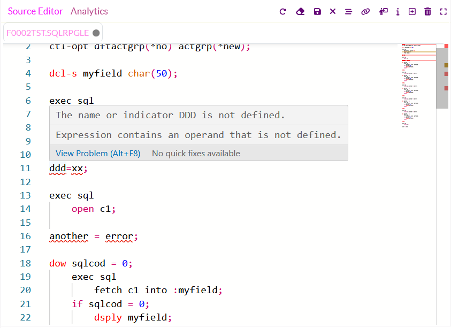Image resolution: width=451 pixels, height=328 pixels.
Task: Click the add (plus) icon in the toolbar
Action: [x=412, y=11]
